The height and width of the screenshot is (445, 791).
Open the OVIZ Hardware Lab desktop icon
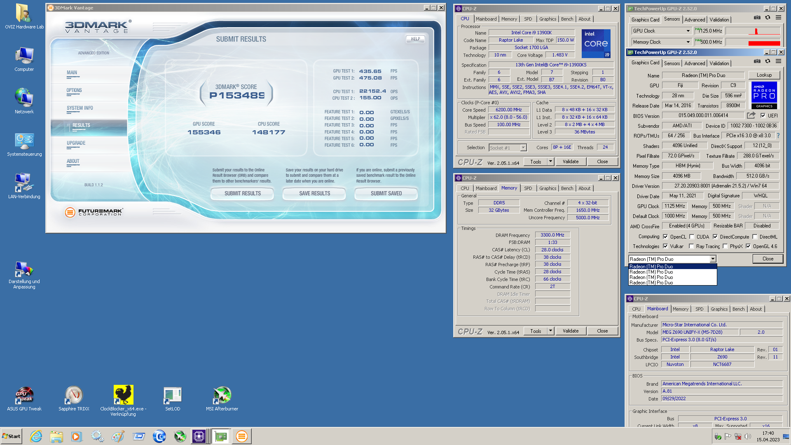coord(24,16)
